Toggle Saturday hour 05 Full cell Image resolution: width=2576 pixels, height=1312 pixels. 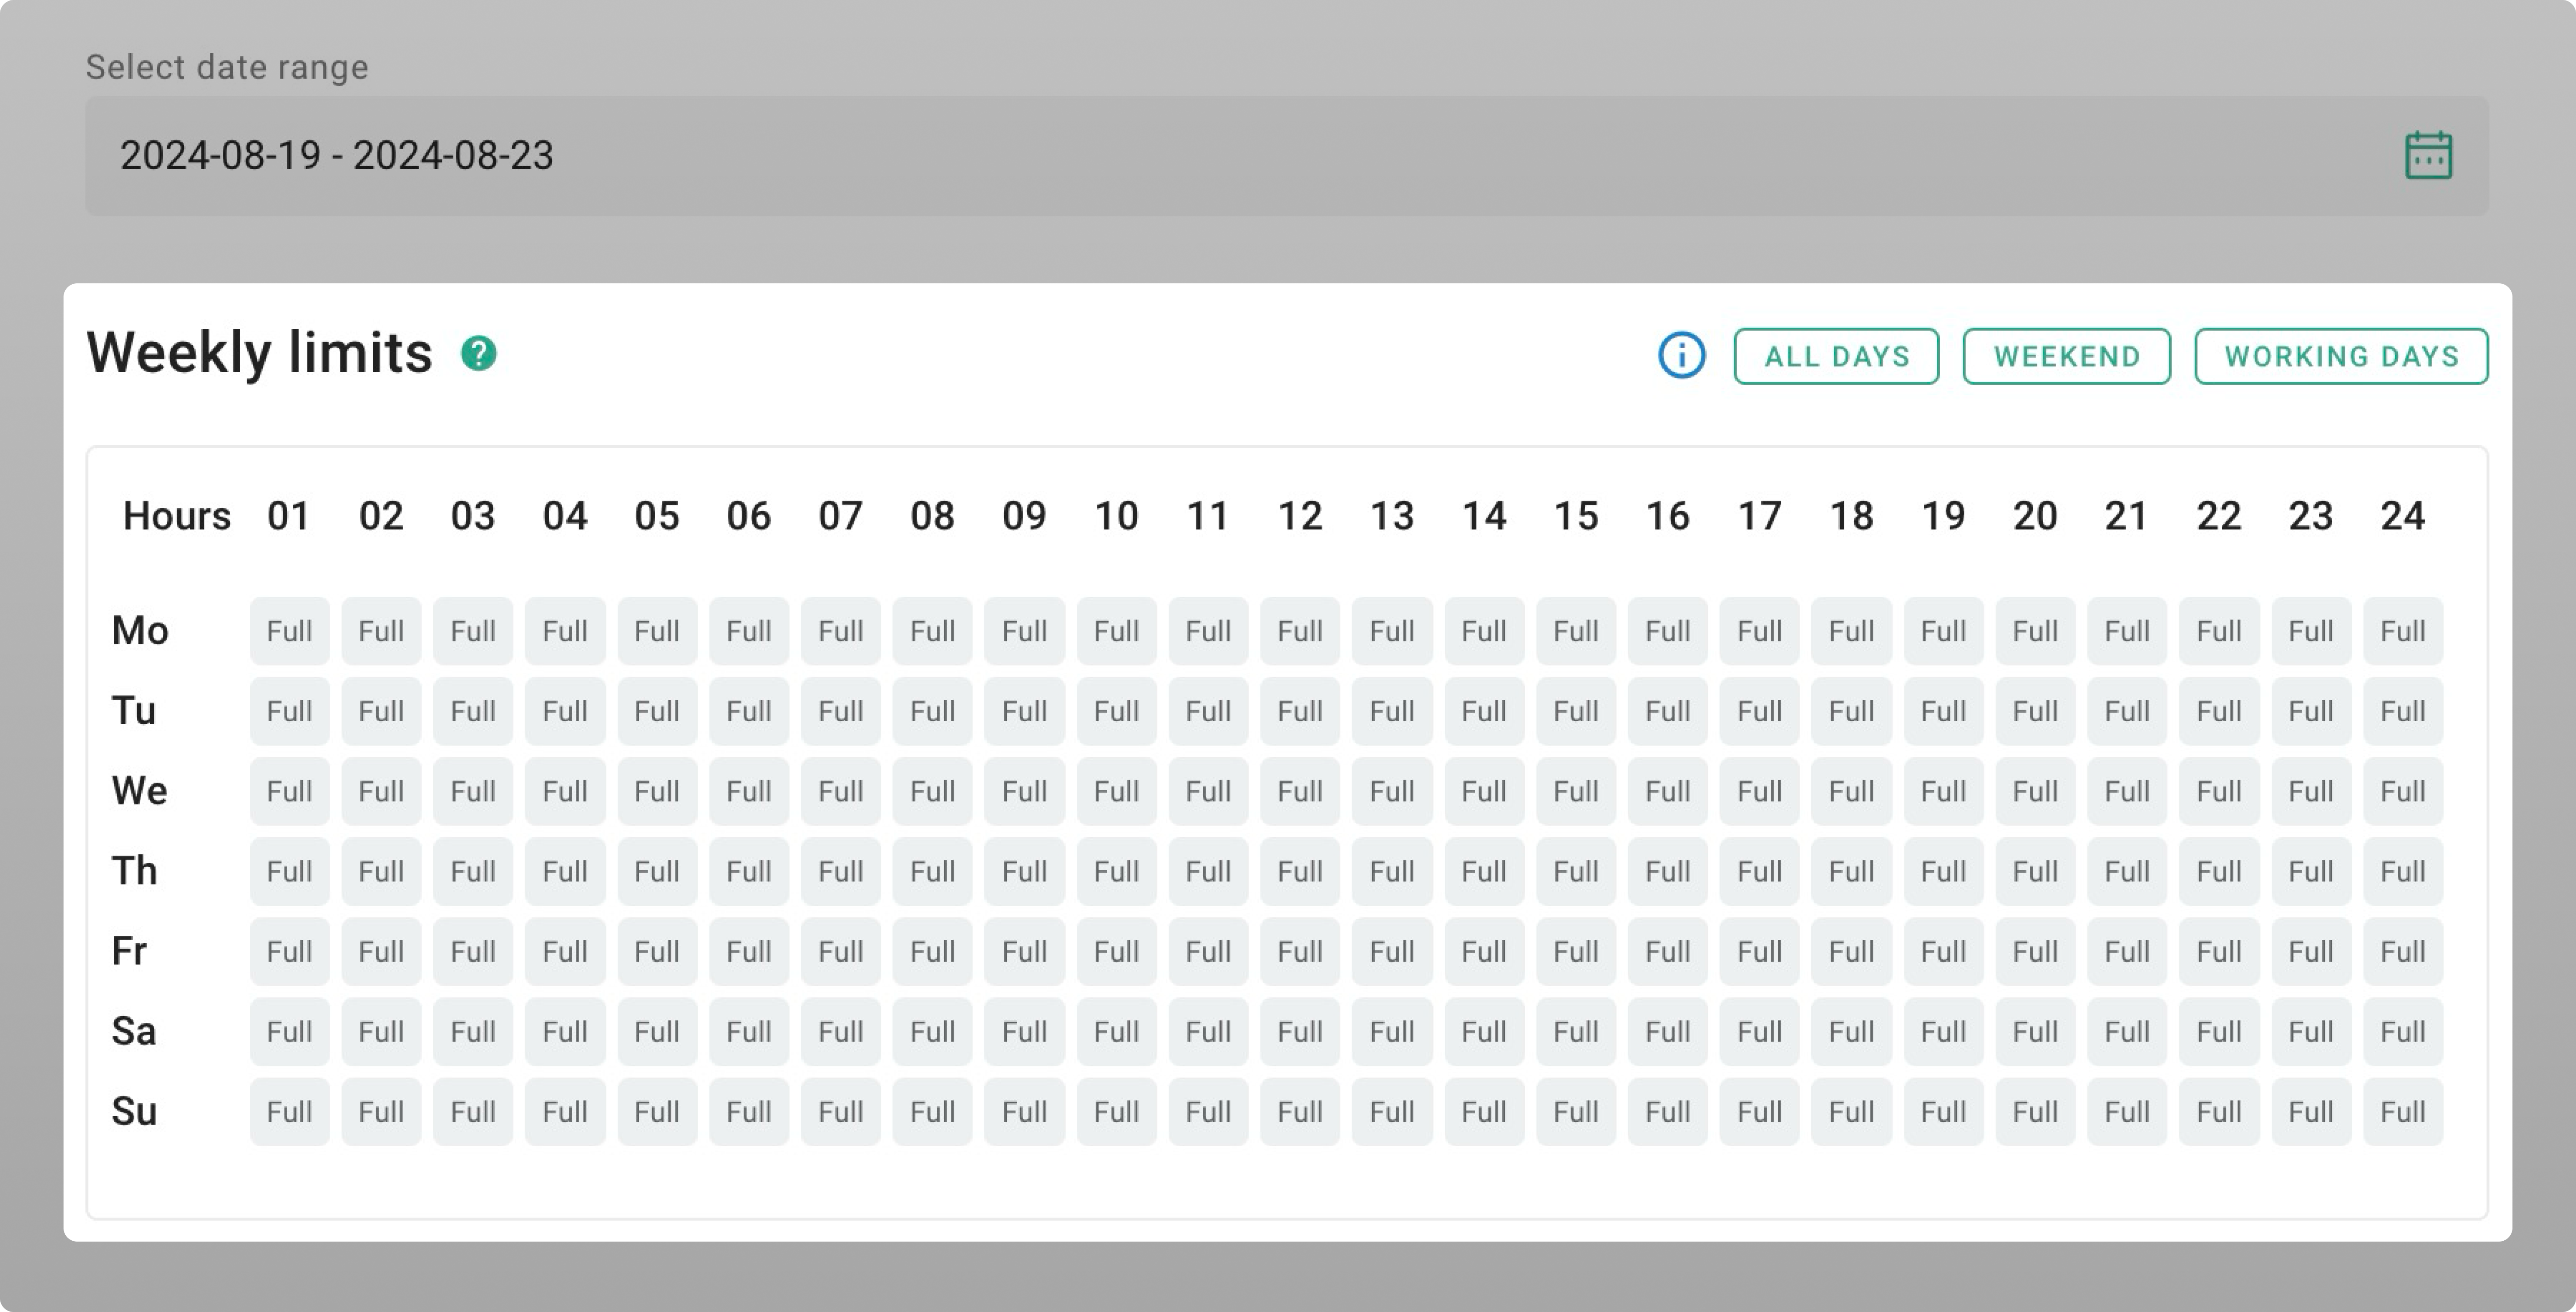(656, 1031)
